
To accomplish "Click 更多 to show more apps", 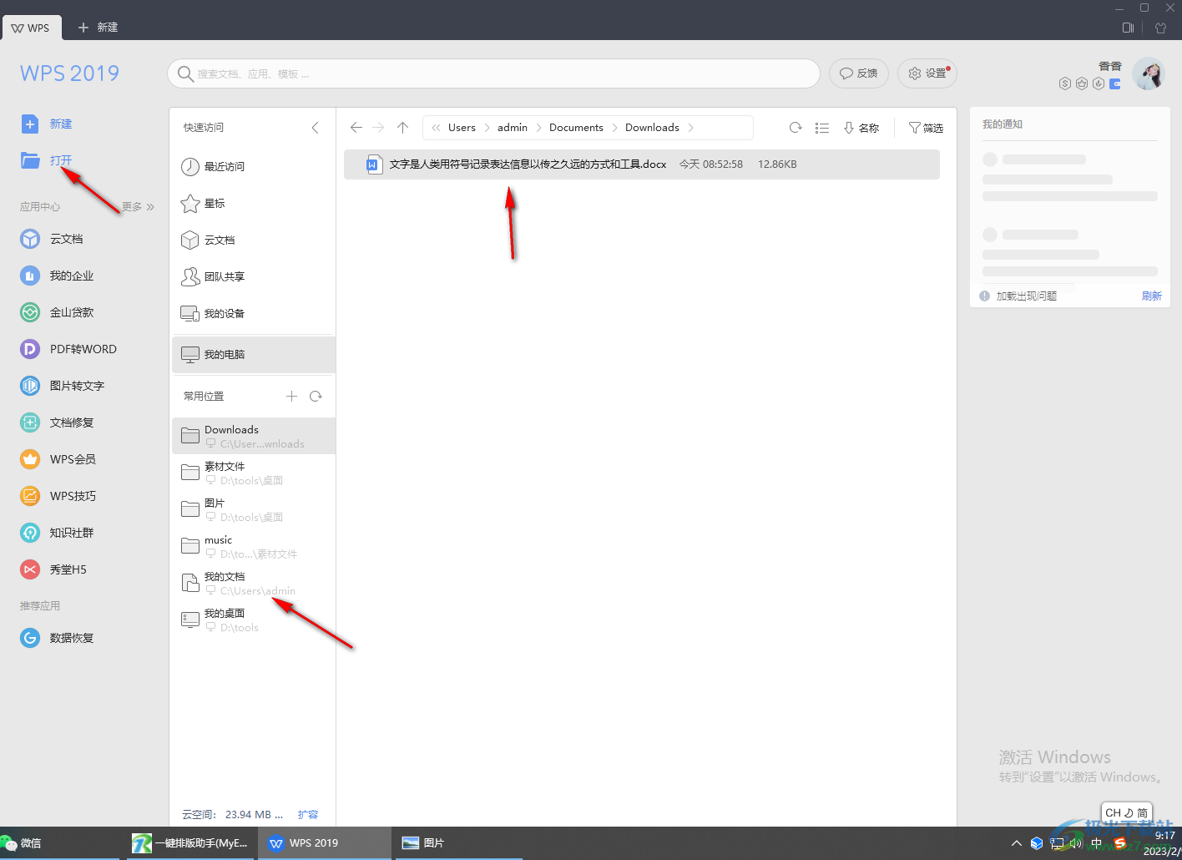I will 138,206.
